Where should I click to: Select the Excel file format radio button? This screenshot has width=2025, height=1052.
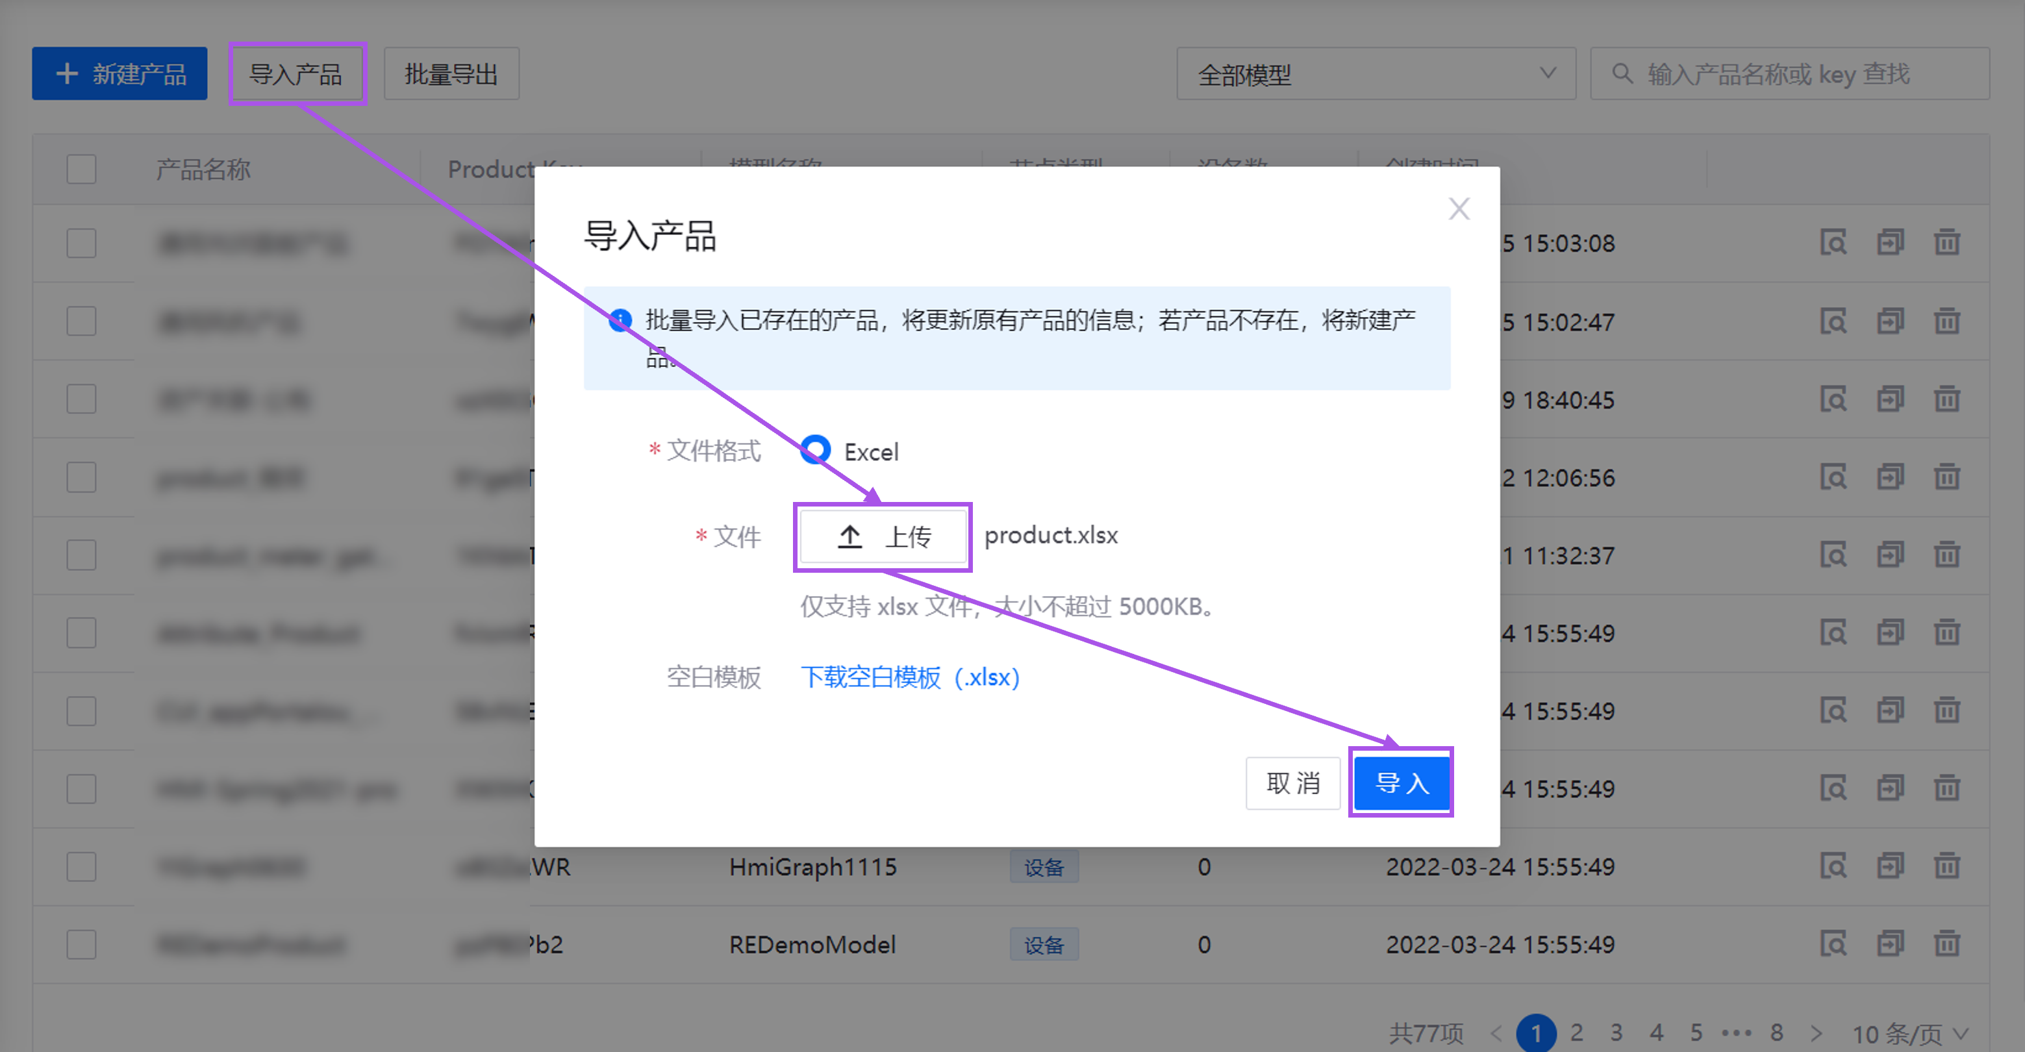tap(815, 451)
